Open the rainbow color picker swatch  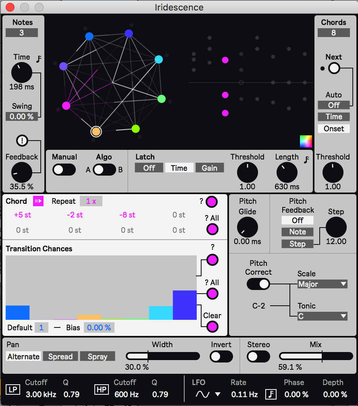(306, 141)
